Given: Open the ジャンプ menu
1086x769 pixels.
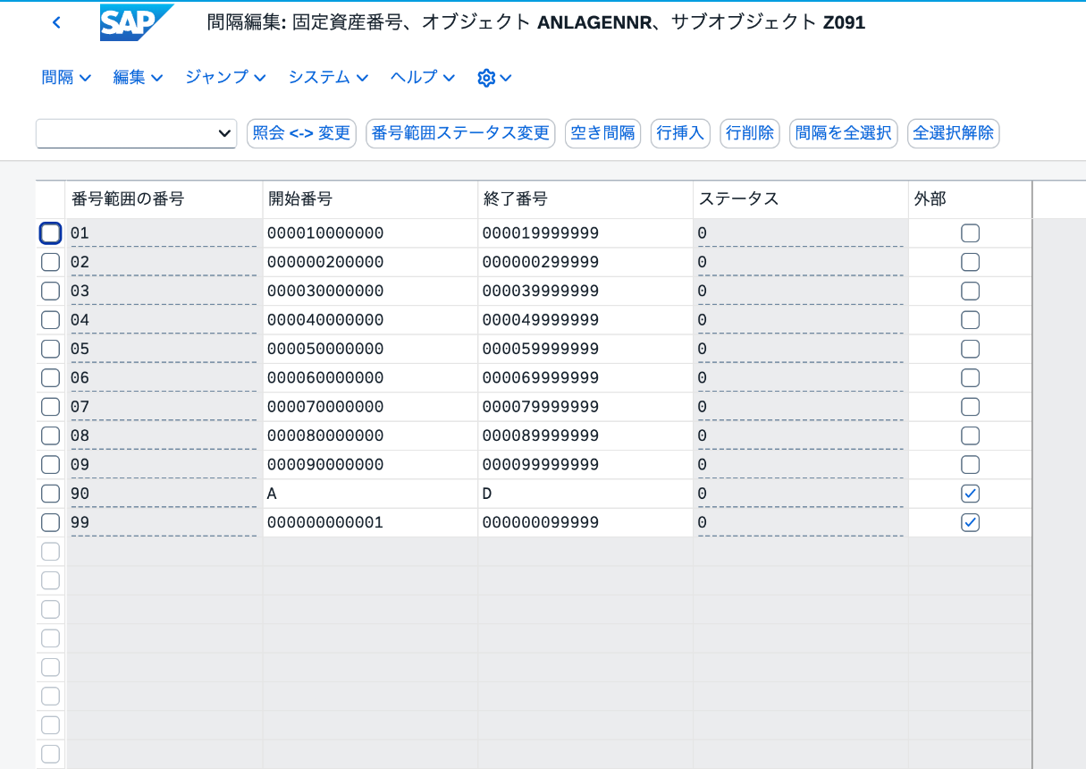Looking at the screenshot, I should (x=226, y=78).
